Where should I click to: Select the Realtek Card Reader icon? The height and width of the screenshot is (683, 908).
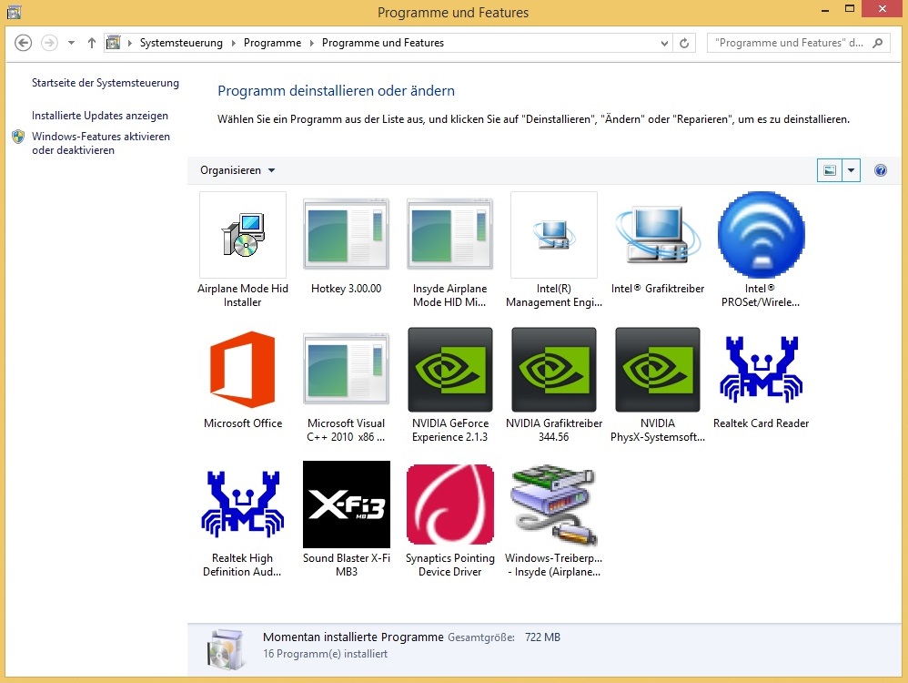click(761, 370)
